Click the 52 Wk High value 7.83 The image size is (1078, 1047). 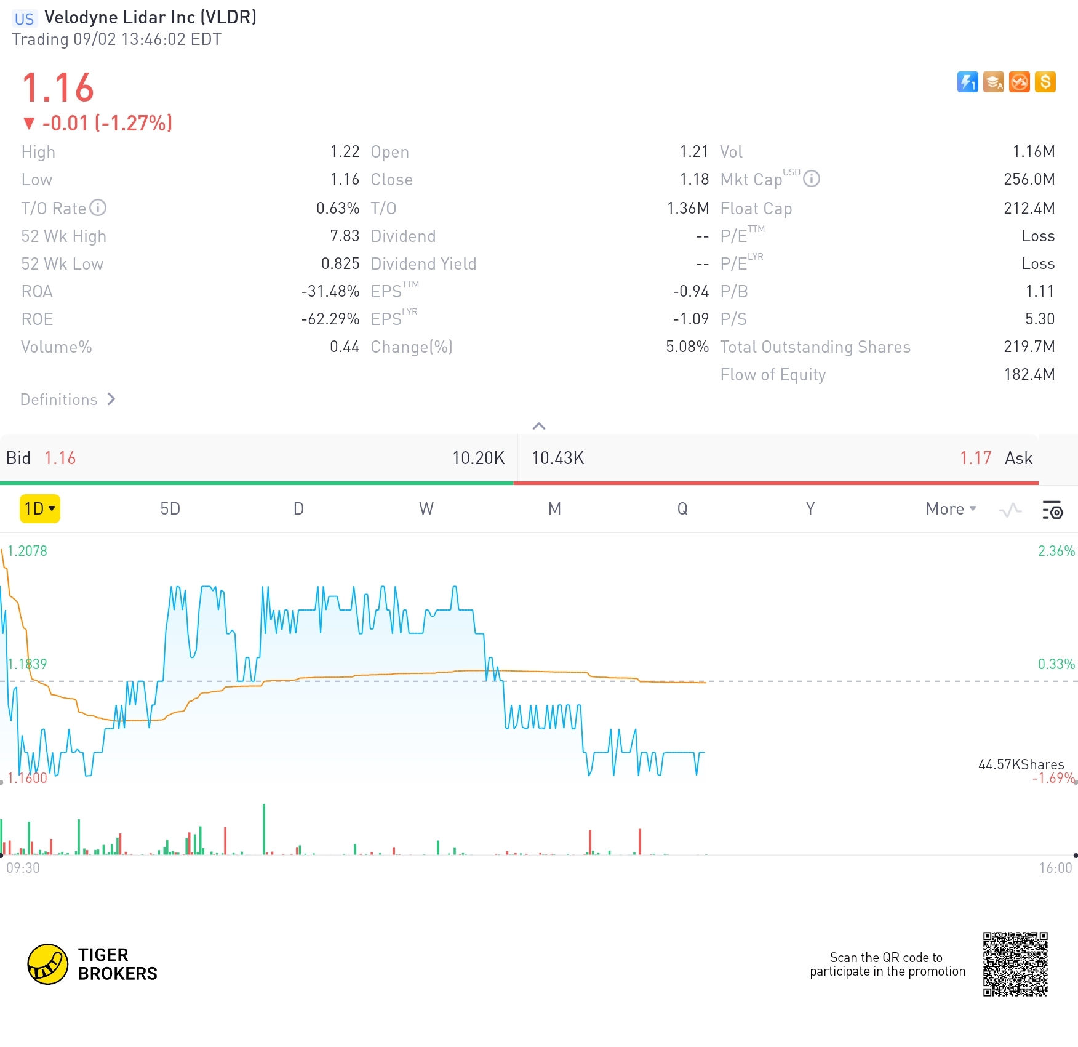[x=345, y=236]
